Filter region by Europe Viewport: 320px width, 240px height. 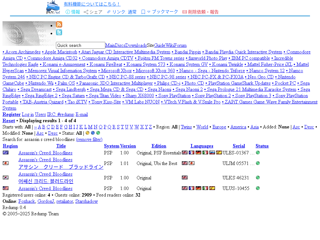219,127
